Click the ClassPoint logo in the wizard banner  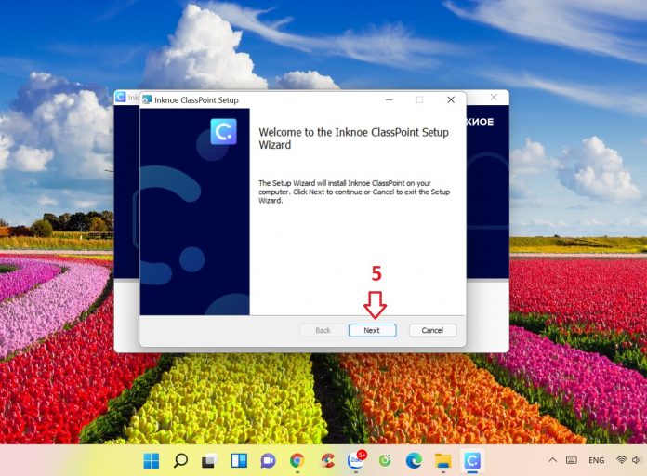[223, 132]
